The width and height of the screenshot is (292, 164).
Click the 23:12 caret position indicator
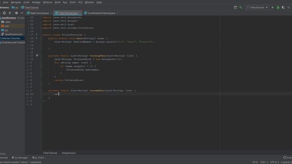point(255,162)
